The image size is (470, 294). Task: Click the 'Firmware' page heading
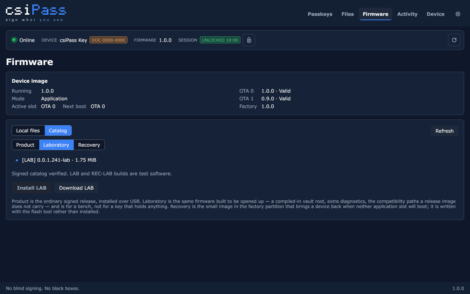point(29,62)
